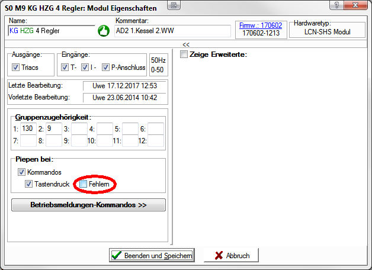
Task: Toggle the Triacs outputs checkbox
Action: [x=15, y=67]
